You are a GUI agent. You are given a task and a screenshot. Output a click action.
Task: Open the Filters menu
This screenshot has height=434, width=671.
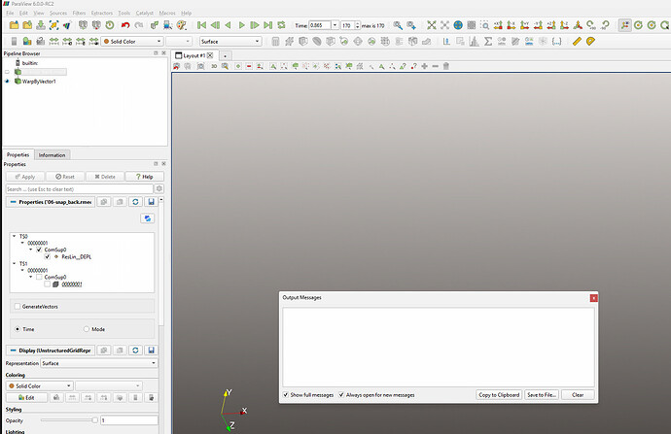79,13
